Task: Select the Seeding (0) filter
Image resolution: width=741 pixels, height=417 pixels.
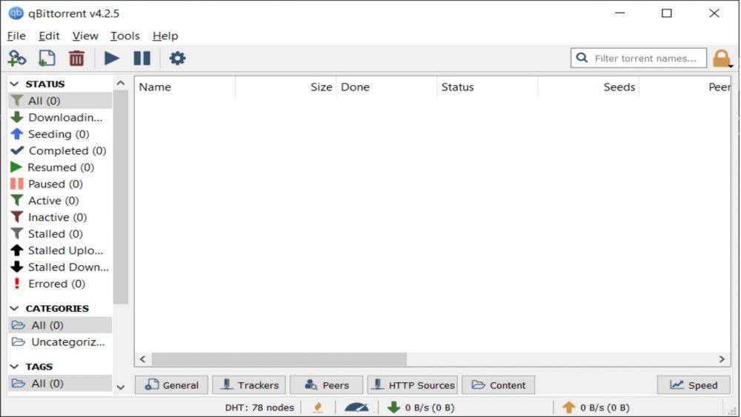Action: 60,134
